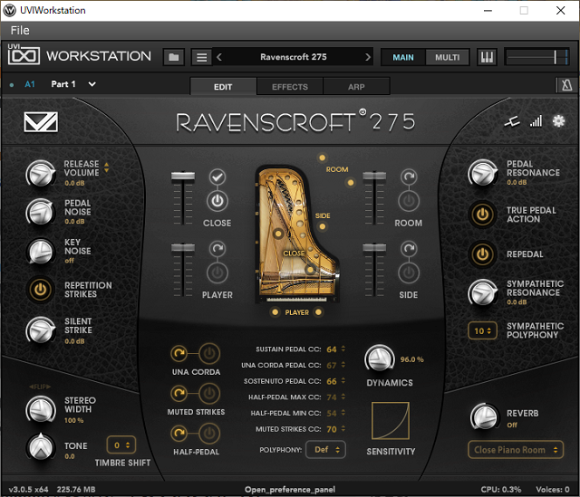The height and width of the screenshot is (497, 580).
Task: Toggle True Pedal Action power button
Action: pyautogui.click(x=482, y=215)
